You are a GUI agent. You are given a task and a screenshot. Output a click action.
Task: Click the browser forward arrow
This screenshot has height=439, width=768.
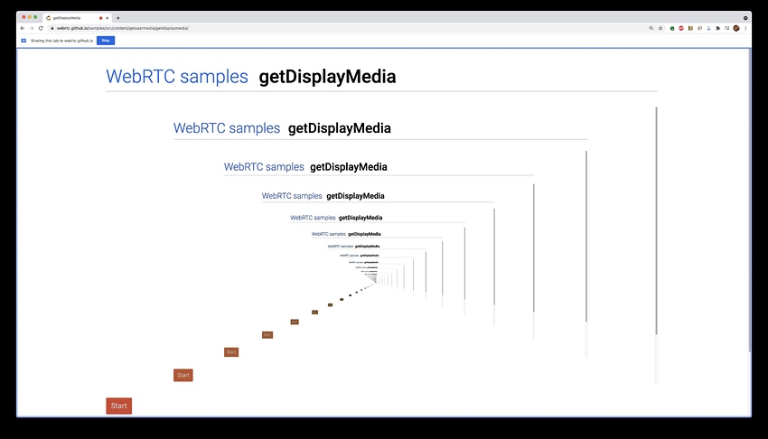(x=32, y=28)
